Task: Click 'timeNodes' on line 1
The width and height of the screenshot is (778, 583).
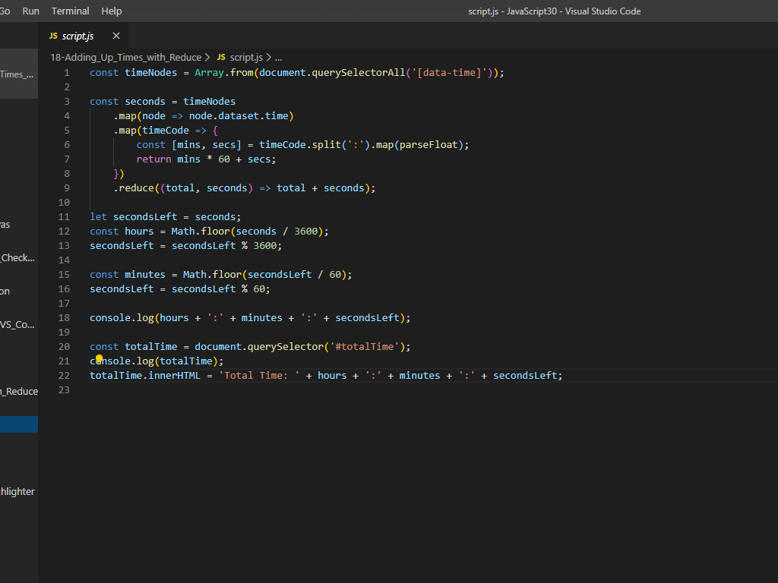Action: point(151,73)
